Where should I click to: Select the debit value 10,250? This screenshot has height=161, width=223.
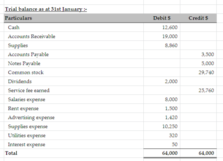click(x=170, y=126)
